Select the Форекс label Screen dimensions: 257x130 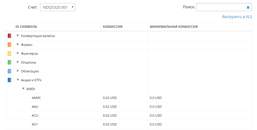click(x=27, y=45)
